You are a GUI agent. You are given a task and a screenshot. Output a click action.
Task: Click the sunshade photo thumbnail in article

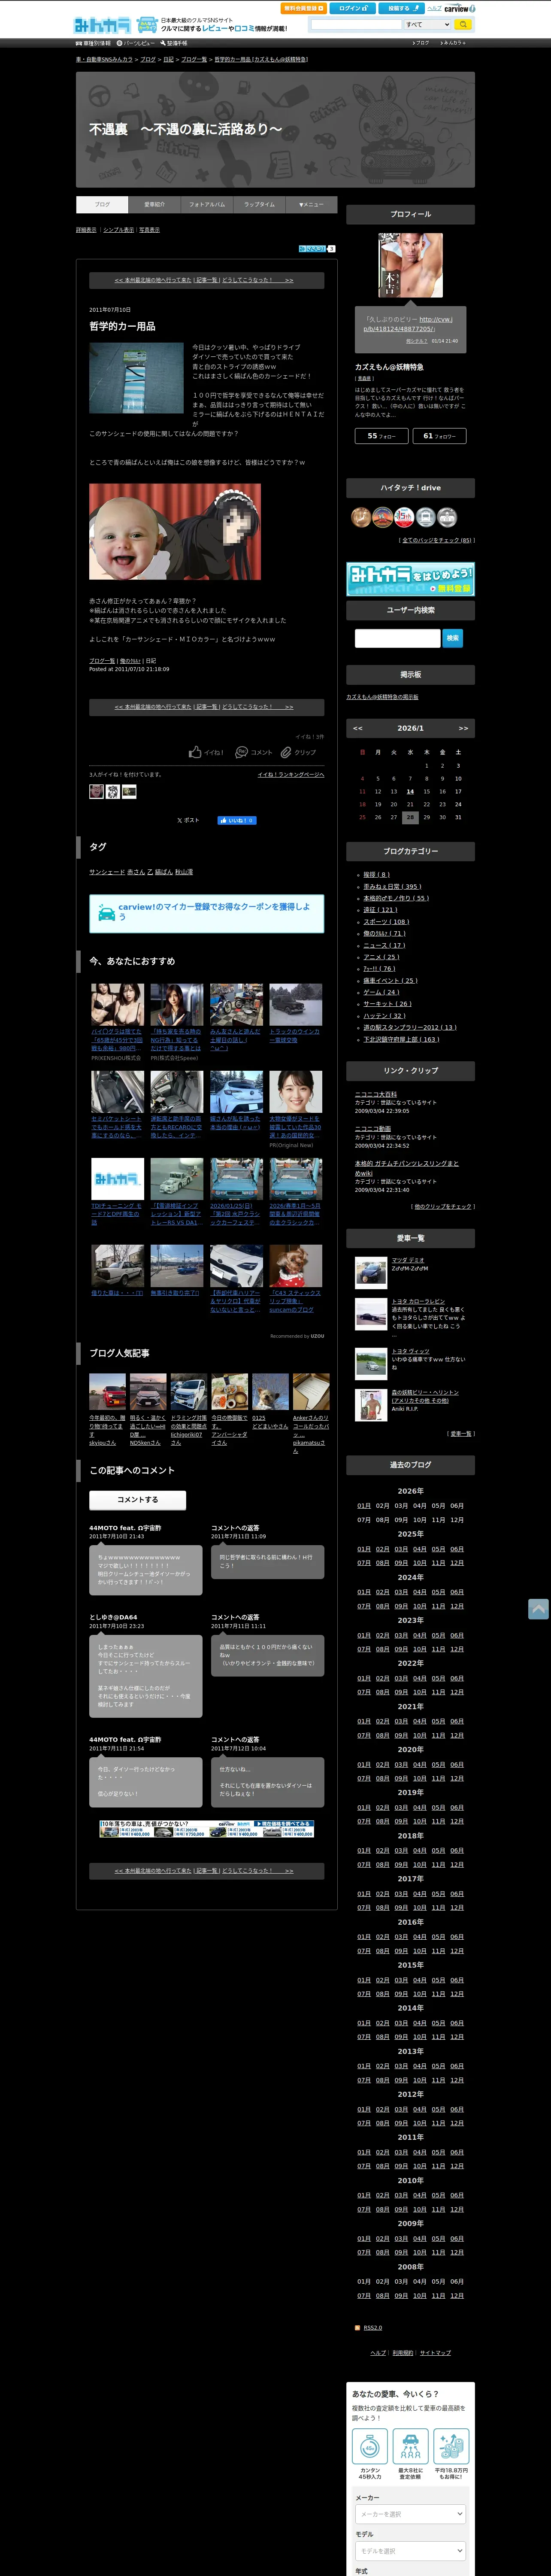point(136,378)
